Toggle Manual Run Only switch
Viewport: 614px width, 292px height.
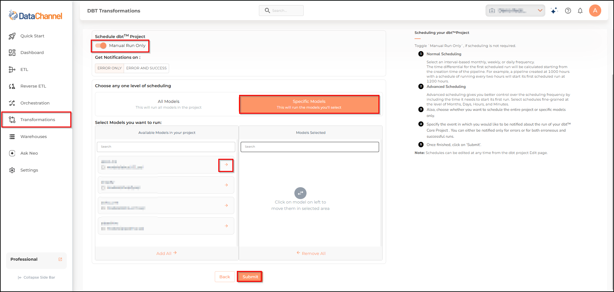tap(101, 46)
